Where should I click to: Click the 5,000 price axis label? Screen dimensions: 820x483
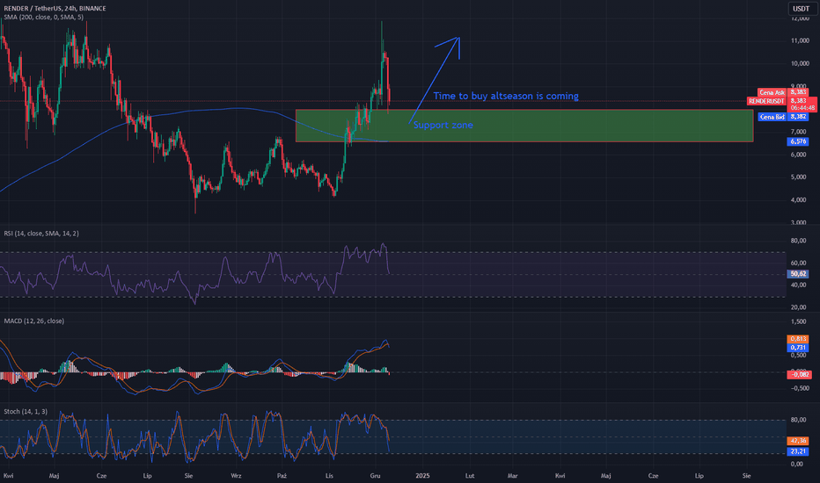coord(800,177)
